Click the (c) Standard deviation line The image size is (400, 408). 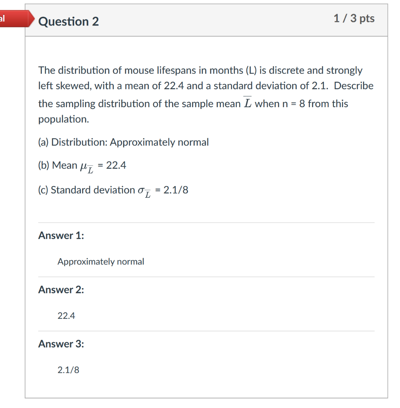pyautogui.click(x=113, y=191)
